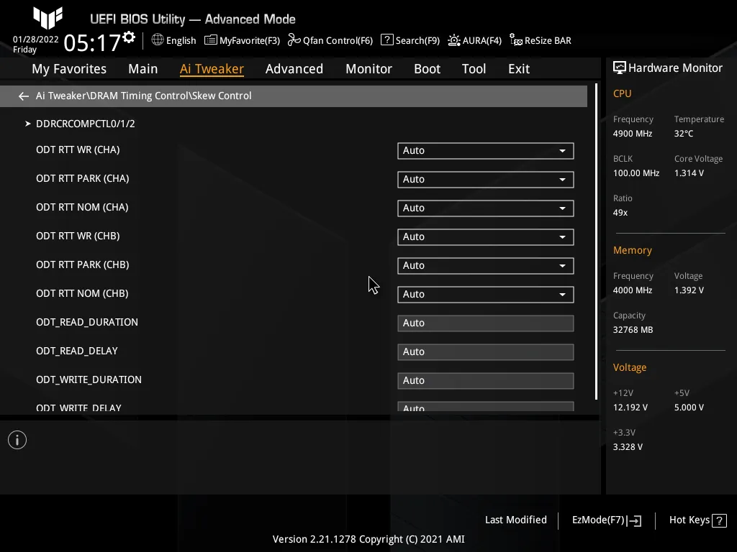
Task: Click the ODT_WRITE_DURATION input field
Action: [x=486, y=381]
